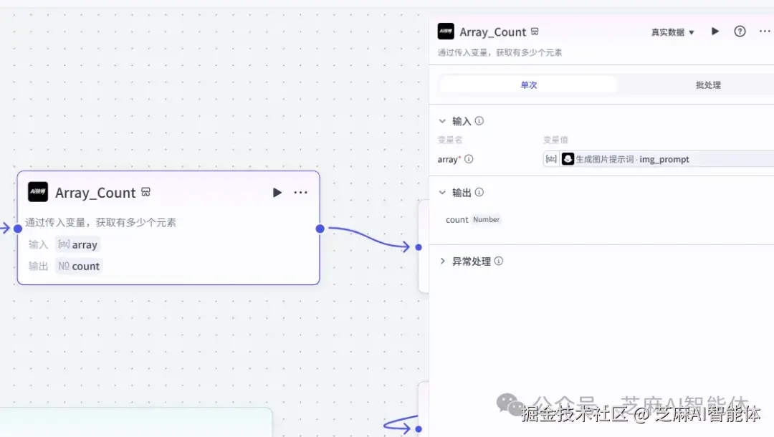
Task: Click the output connection dot on the node
Action: 320,229
